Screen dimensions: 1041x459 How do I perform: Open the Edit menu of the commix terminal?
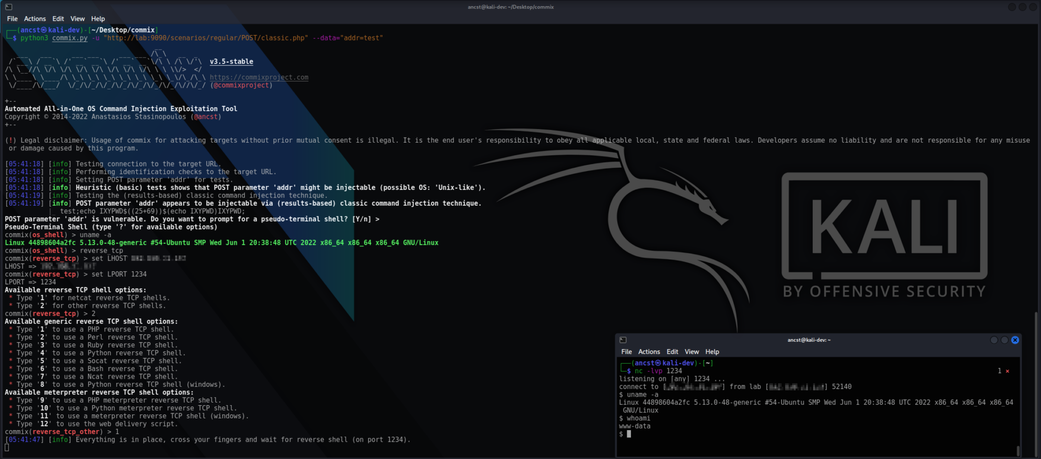pos(58,18)
